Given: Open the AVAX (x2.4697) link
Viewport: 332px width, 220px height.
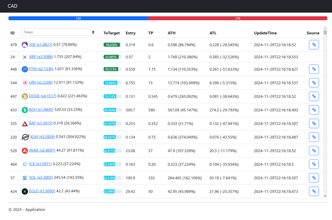Looking at the screenshot, I should point(42,150).
